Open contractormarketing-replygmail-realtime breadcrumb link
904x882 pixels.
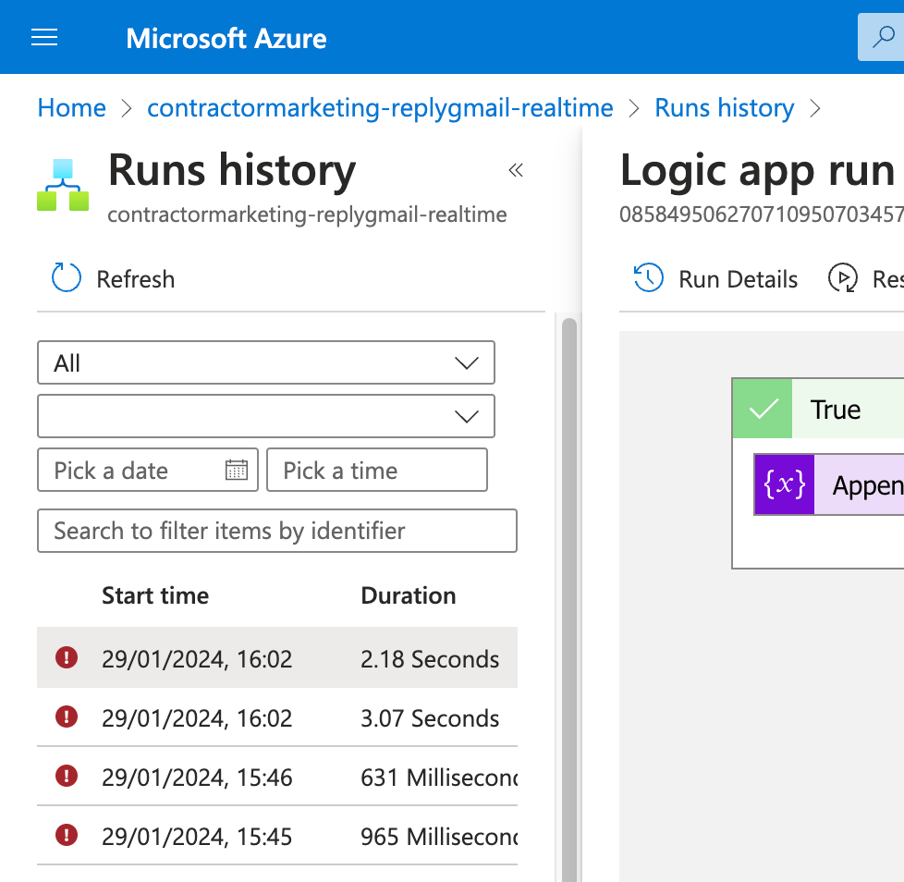[380, 108]
